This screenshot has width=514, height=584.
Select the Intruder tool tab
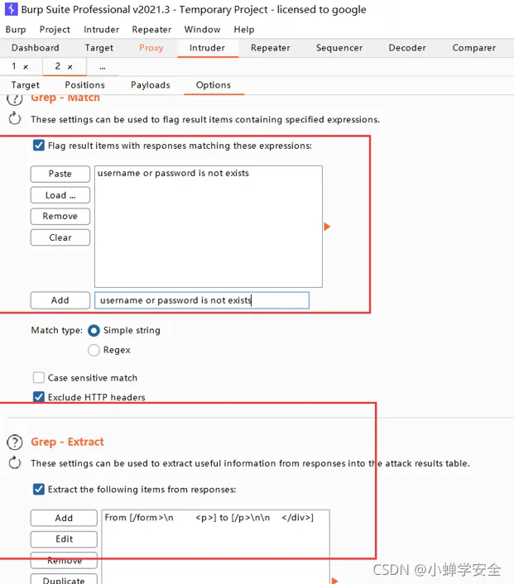[x=207, y=48]
